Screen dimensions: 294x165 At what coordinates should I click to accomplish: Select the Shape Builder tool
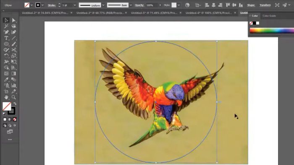(6, 68)
